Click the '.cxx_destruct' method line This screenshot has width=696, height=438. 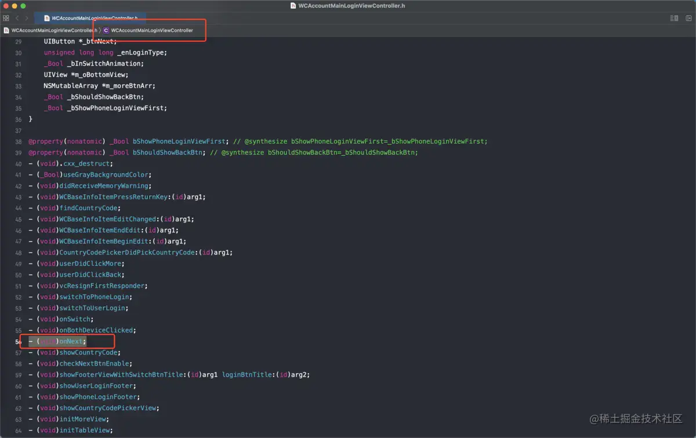point(71,163)
